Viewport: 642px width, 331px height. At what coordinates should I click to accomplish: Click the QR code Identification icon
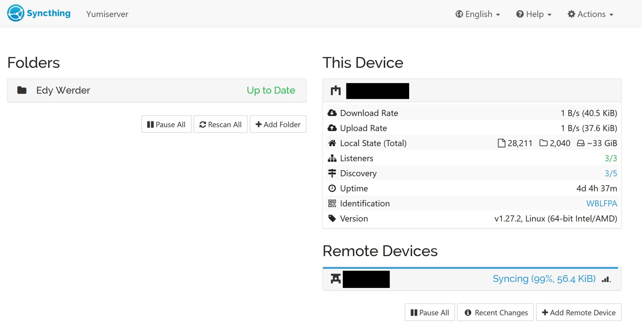(x=332, y=203)
